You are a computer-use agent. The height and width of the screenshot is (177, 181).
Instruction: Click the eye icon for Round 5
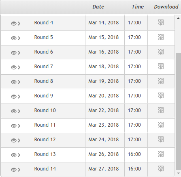[14, 38]
